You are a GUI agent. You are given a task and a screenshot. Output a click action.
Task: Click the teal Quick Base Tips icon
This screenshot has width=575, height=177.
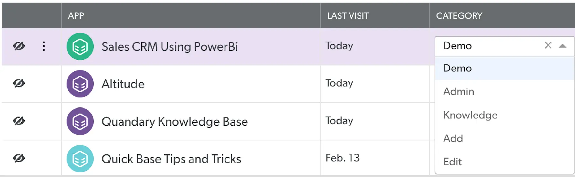[x=80, y=159]
